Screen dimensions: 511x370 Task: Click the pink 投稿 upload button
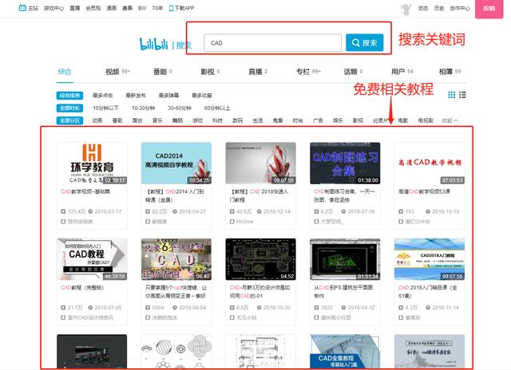click(x=489, y=9)
